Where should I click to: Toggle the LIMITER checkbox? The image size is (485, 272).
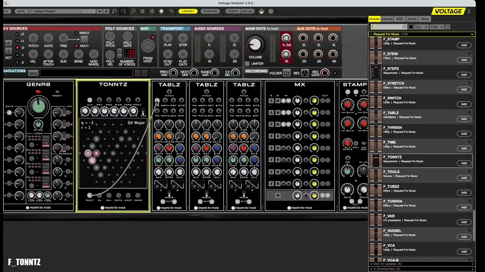point(247,64)
